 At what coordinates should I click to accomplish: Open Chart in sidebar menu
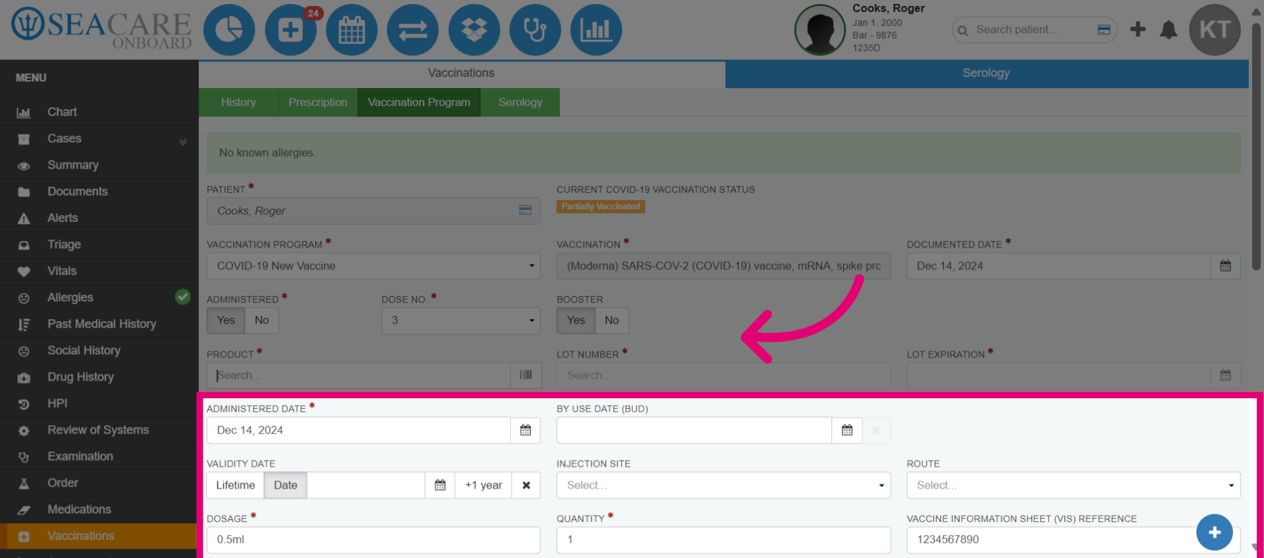(x=99, y=112)
